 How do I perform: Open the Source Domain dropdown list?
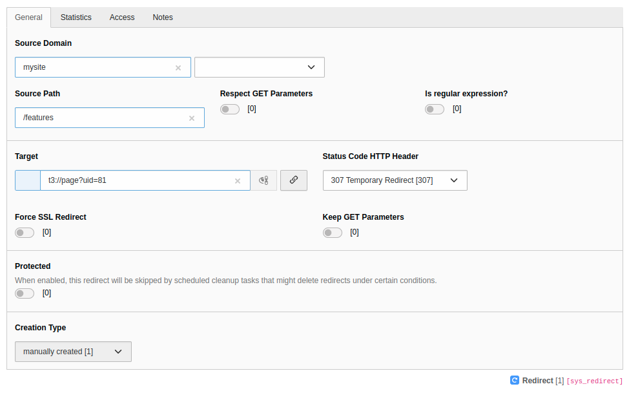pos(260,67)
